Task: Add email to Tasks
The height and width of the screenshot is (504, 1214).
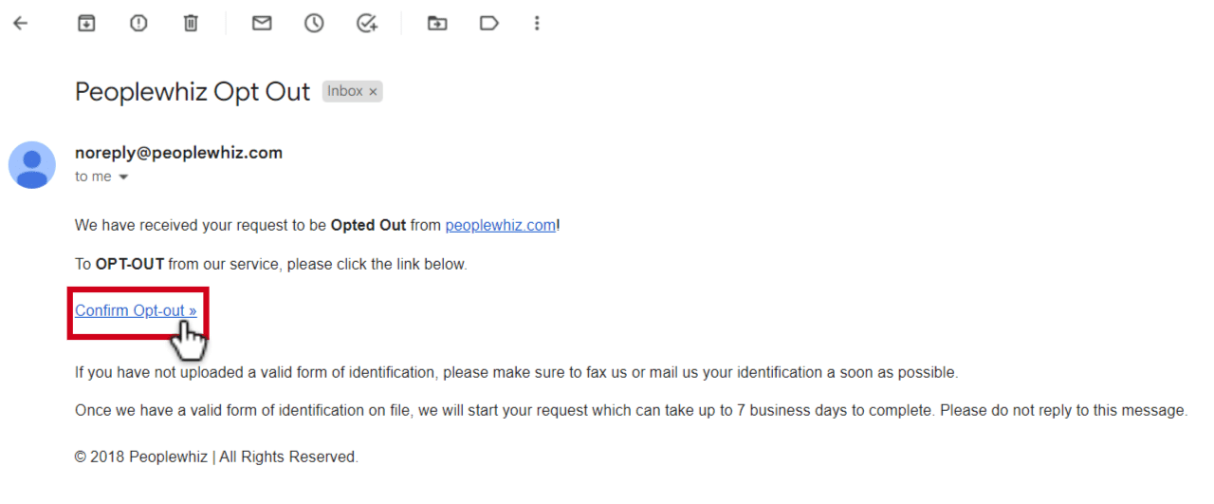Action: (367, 24)
